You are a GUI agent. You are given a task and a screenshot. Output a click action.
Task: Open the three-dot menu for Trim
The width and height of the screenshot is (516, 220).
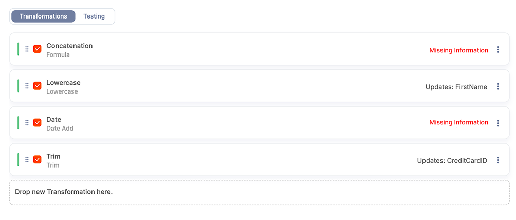click(498, 160)
